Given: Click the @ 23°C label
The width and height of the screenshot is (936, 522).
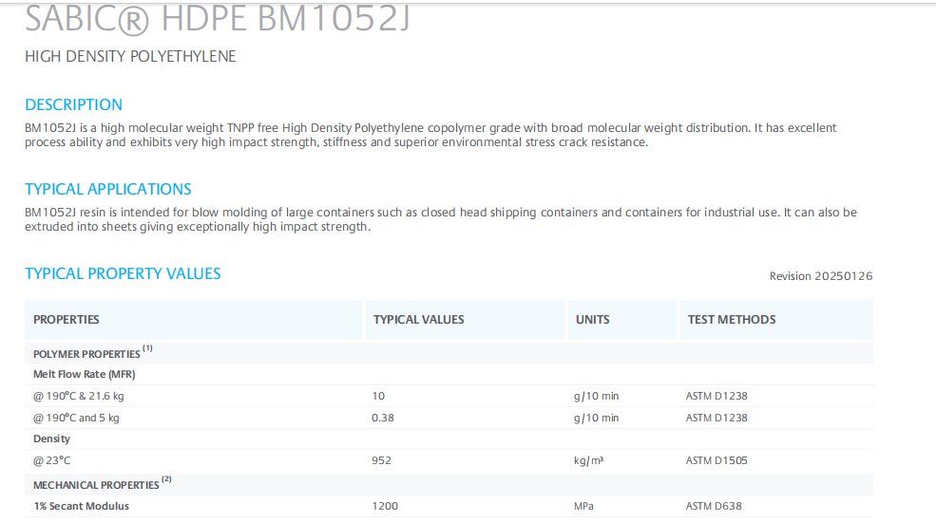Looking at the screenshot, I should pyautogui.click(x=52, y=460).
